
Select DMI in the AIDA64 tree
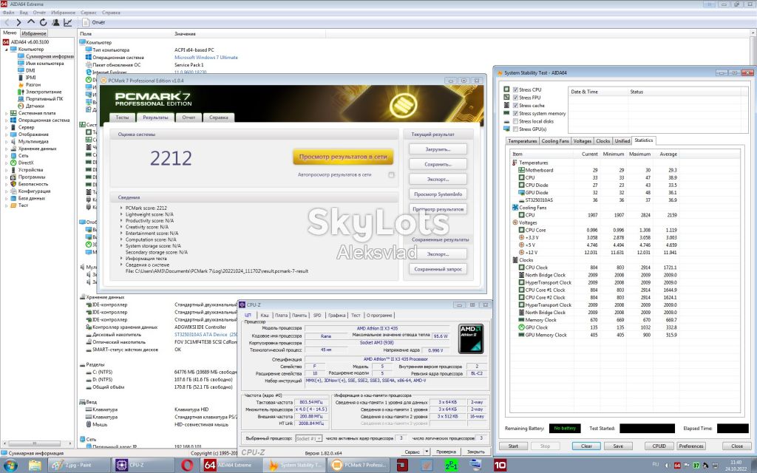click(x=27, y=70)
